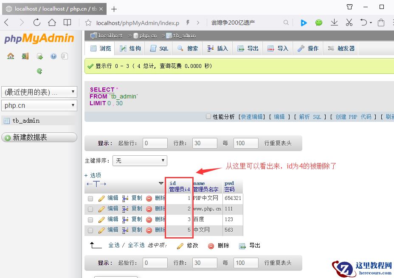Click the 新建数据表 create table button
The image size is (394, 278).
(39, 137)
